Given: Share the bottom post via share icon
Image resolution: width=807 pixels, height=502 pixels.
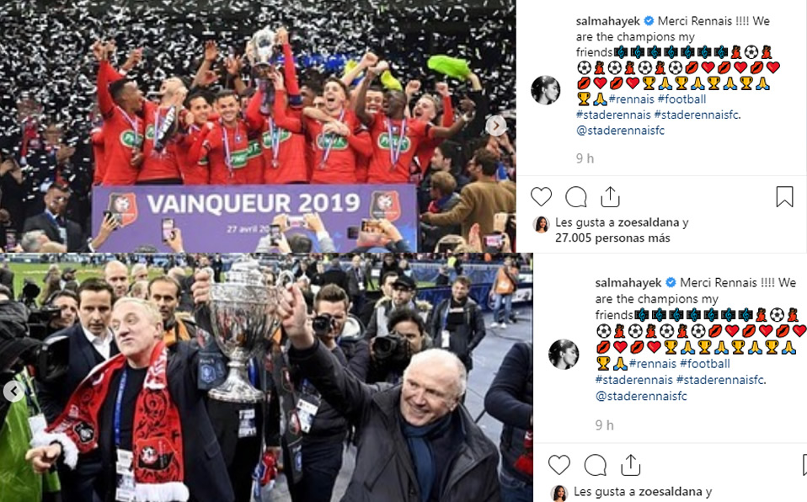Looking at the screenshot, I should (x=630, y=465).
